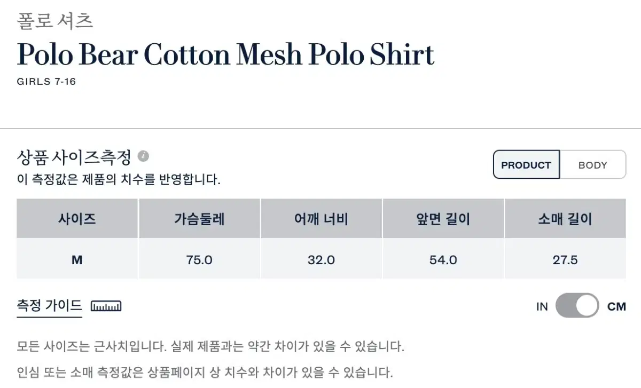The height and width of the screenshot is (388, 641).
Task: Click the 54.0 front length value
Action: coord(443,259)
